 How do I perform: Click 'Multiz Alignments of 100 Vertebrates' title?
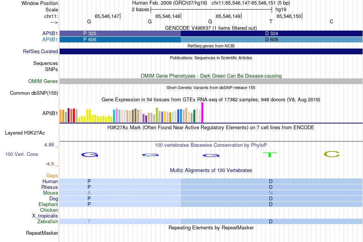[x=211, y=170]
